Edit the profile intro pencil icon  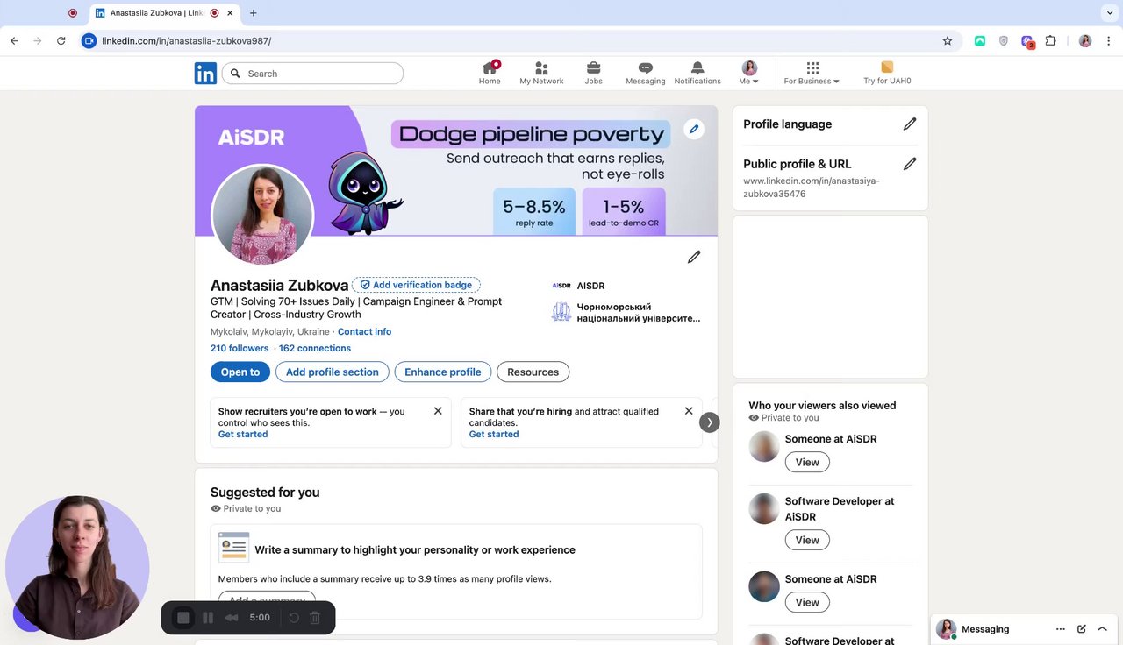[694, 257]
